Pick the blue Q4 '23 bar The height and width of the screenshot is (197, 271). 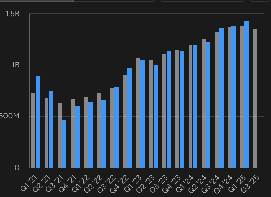pos(182,110)
